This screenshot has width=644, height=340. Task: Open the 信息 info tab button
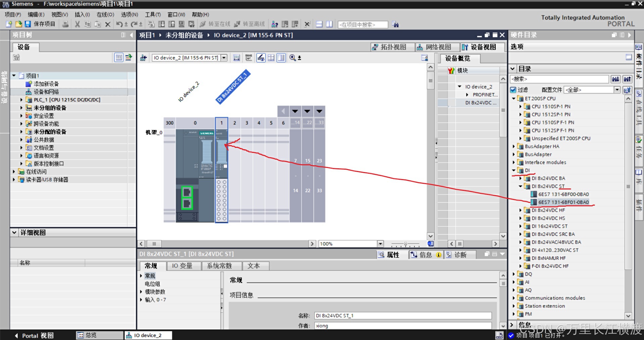426,255
